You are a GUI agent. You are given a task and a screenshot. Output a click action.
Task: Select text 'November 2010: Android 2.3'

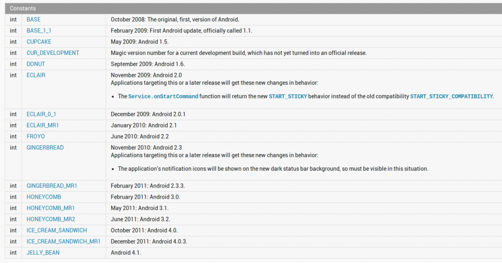click(x=146, y=148)
